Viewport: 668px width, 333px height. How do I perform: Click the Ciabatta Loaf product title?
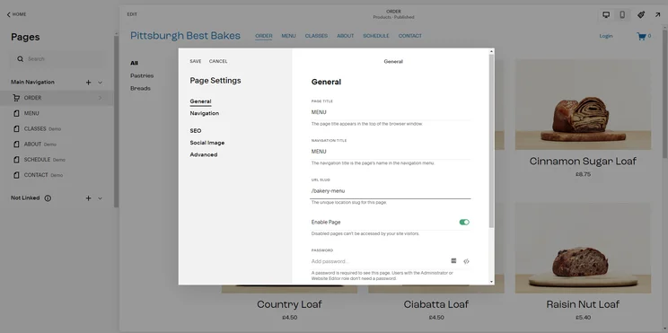[x=436, y=304]
